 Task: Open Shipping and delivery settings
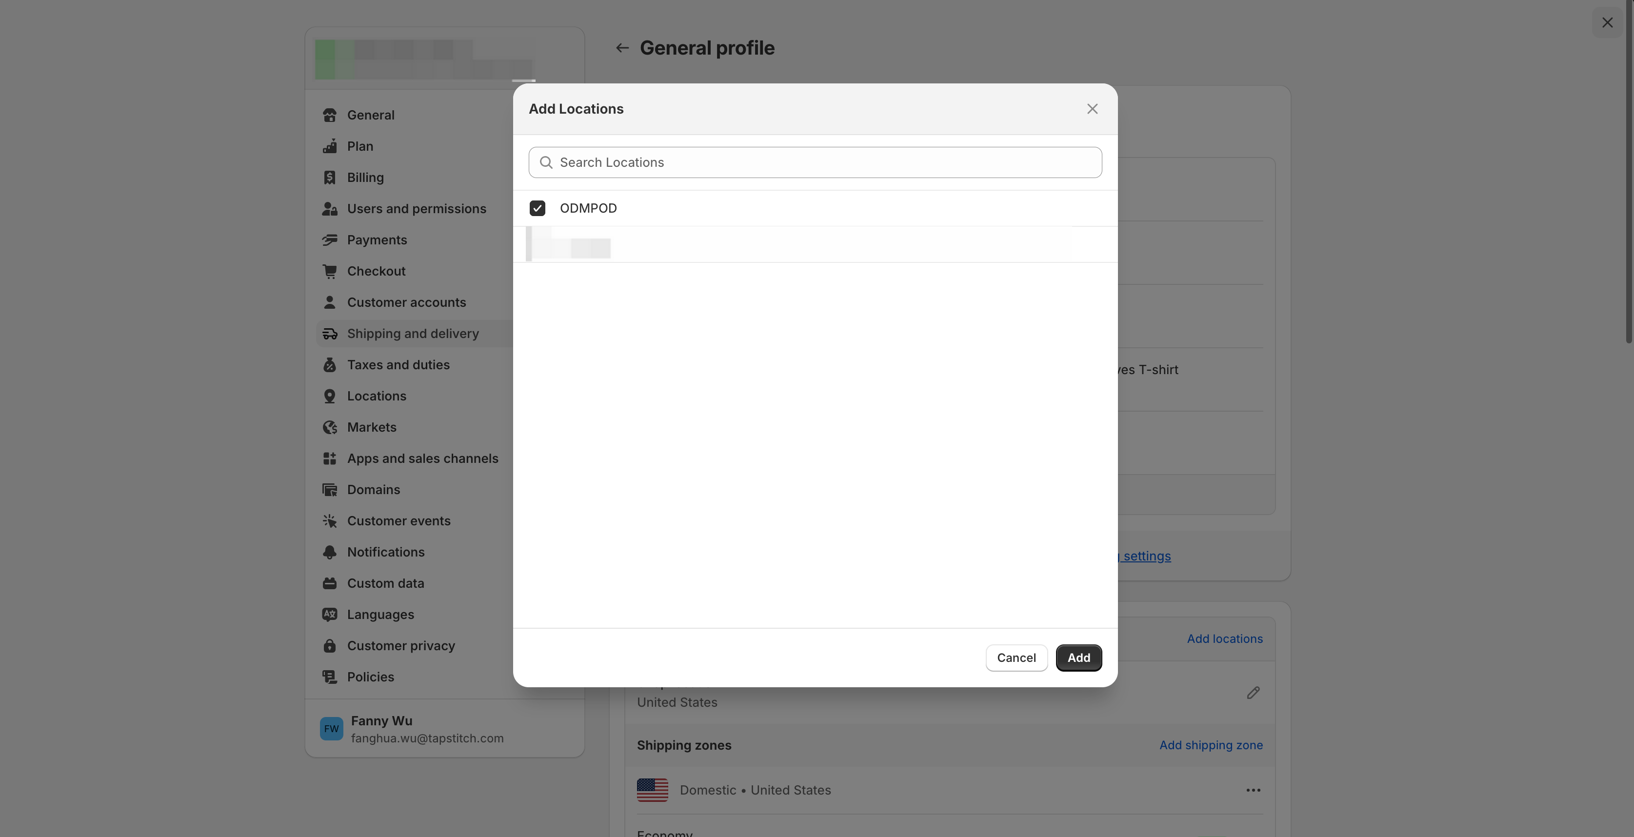pyautogui.click(x=412, y=334)
